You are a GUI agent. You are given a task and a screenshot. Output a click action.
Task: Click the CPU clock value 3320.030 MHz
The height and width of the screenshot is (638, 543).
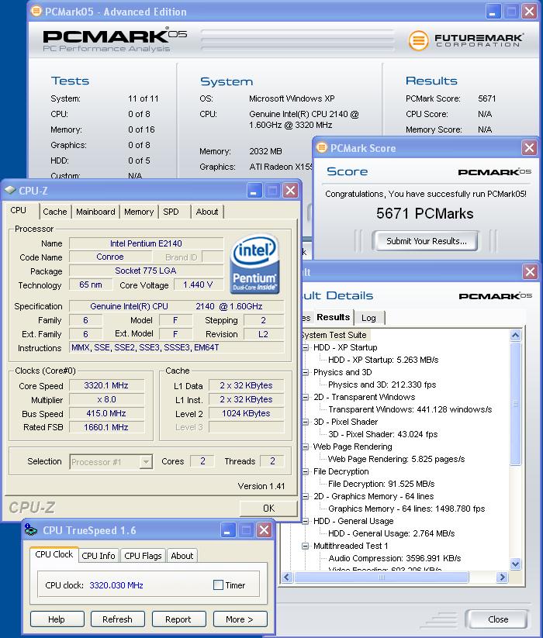(x=116, y=585)
